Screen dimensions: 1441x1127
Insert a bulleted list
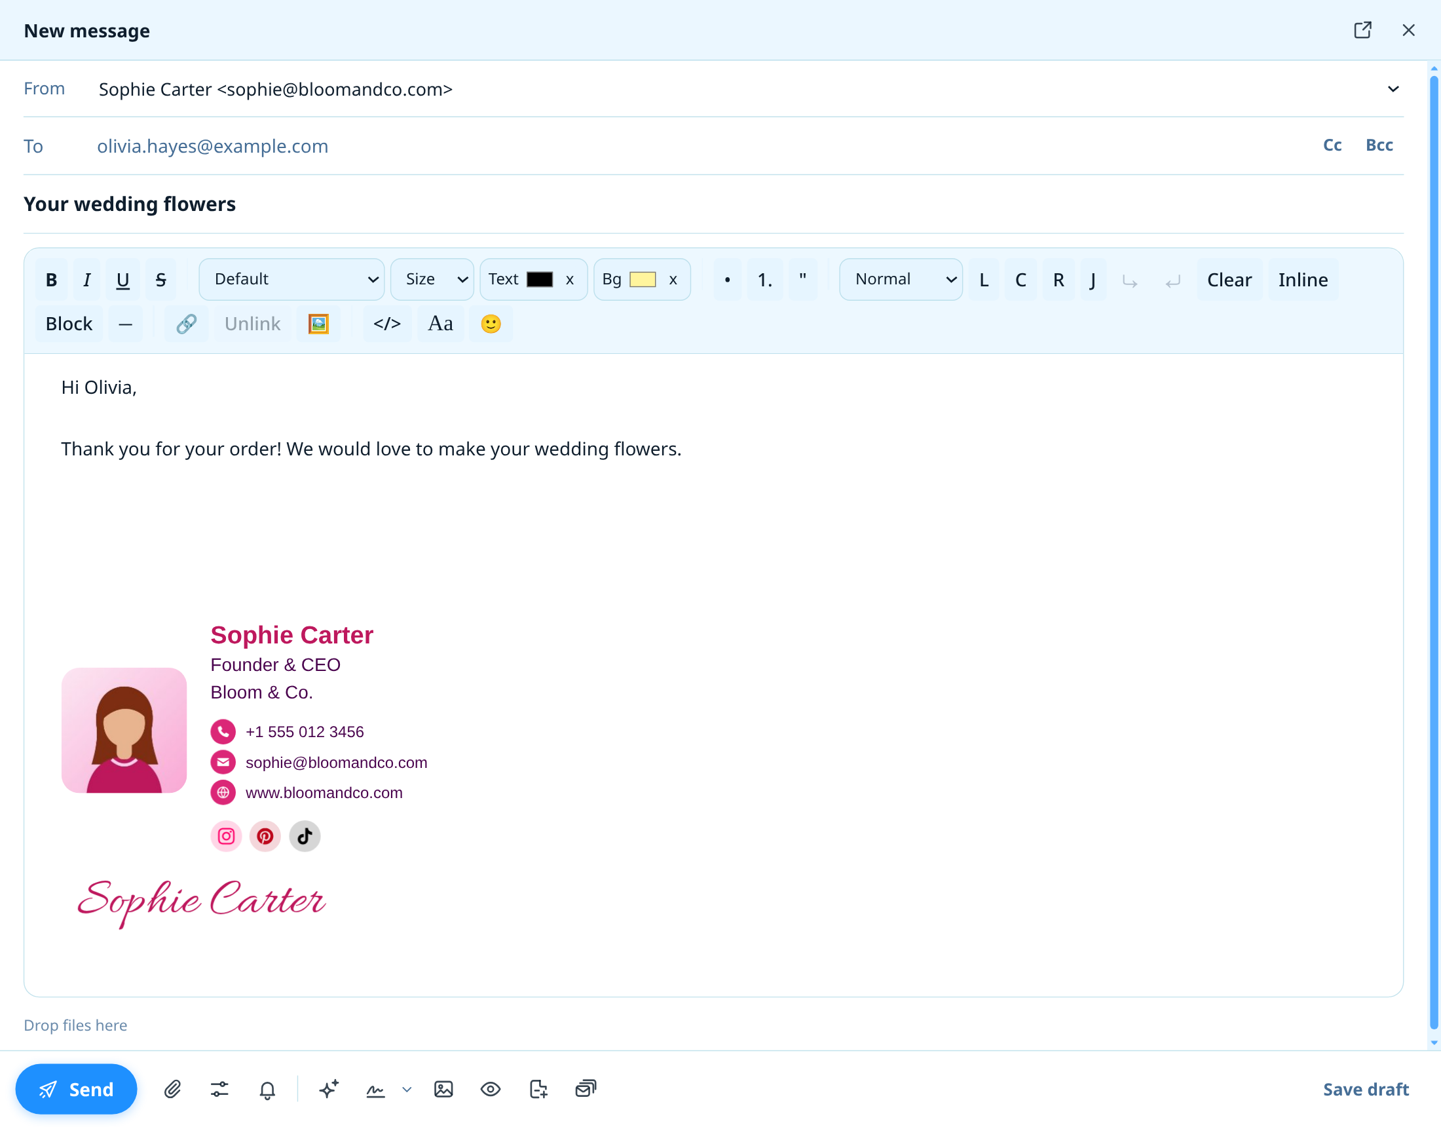(728, 280)
